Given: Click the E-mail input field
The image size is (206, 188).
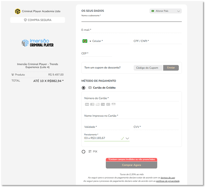Looking at the screenshot, I should tap(132, 30).
